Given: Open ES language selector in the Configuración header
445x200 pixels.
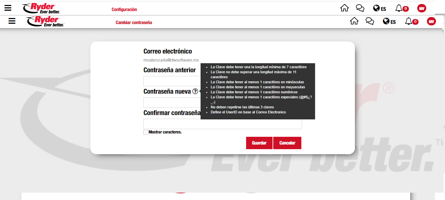Looking at the screenshot, I should click(379, 9).
